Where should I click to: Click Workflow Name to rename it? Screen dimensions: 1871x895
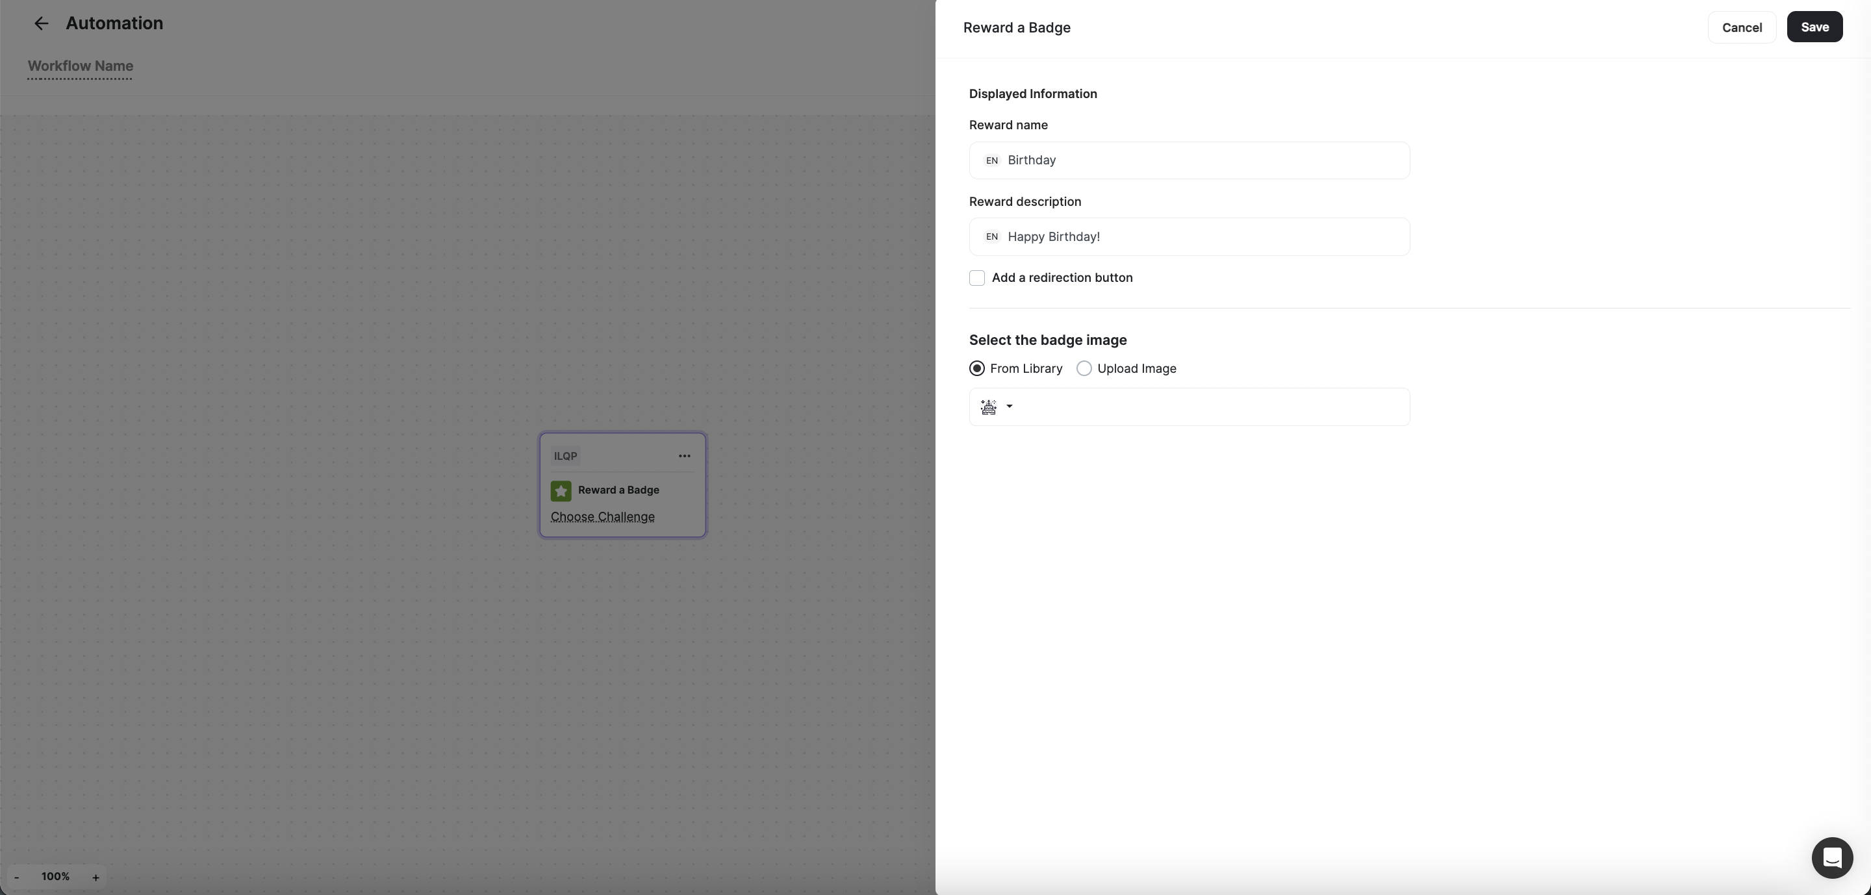pyautogui.click(x=80, y=66)
